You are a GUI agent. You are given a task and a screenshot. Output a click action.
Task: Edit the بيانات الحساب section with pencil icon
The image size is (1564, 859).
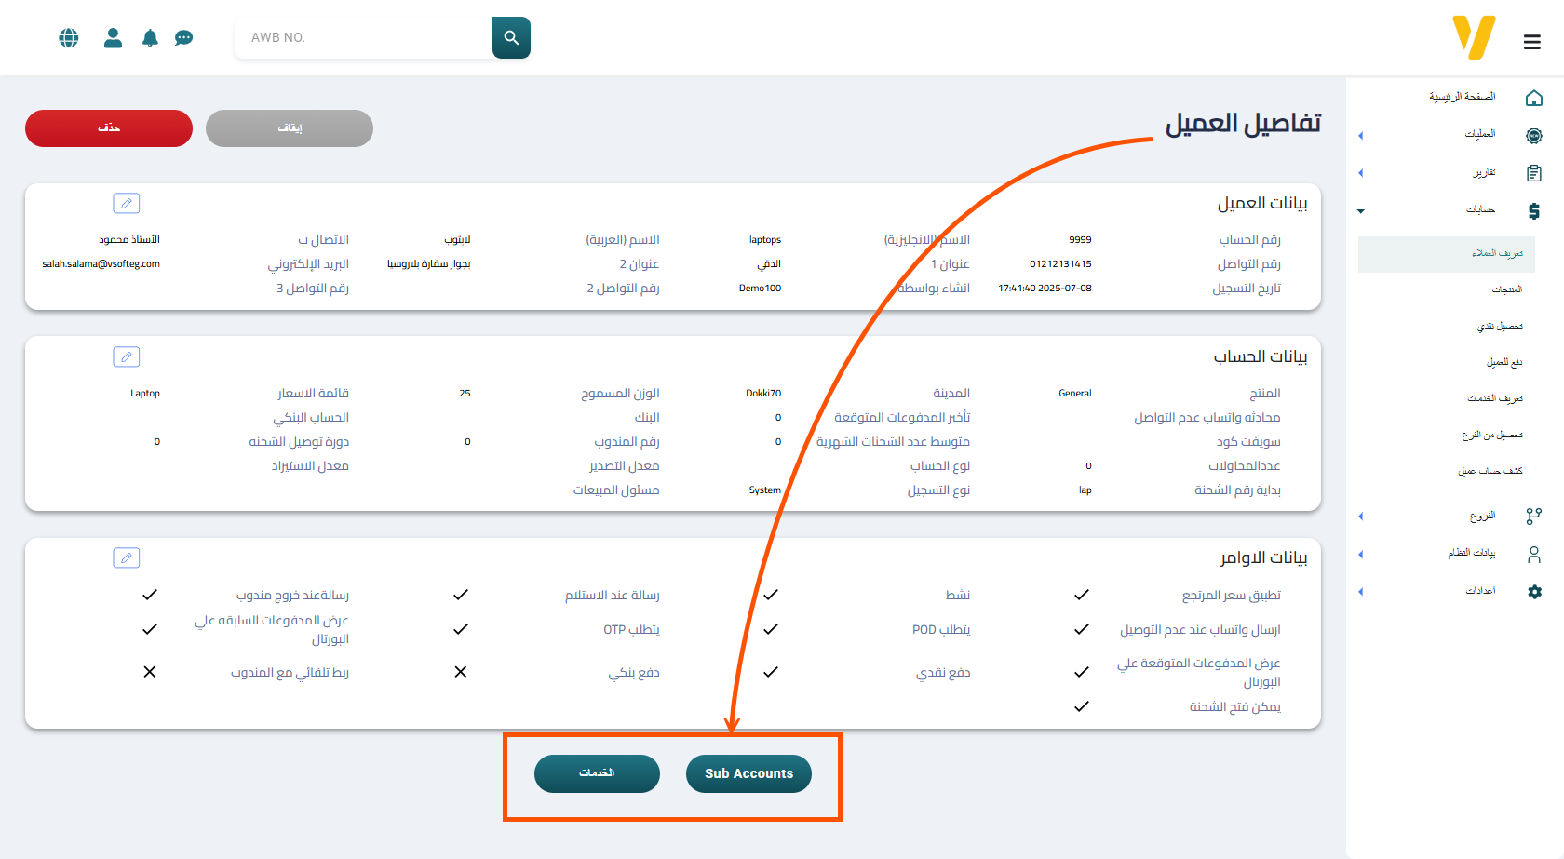tap(127, 356)
